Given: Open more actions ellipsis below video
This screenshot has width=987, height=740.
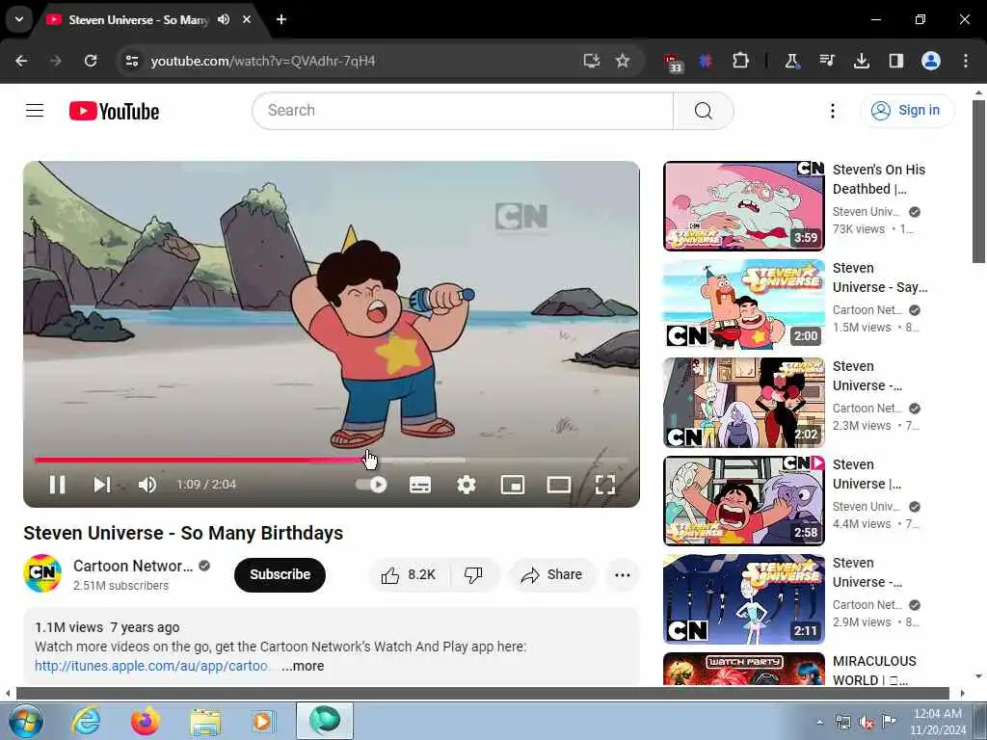Looking at the screenshot, I should [x=622, y=574].
